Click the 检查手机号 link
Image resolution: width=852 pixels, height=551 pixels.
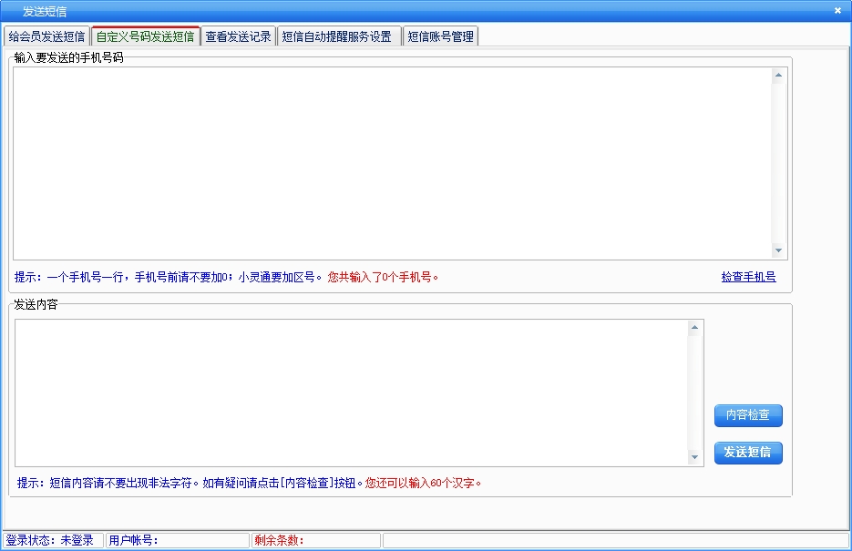pyautogui.click(x=748, y=277)
